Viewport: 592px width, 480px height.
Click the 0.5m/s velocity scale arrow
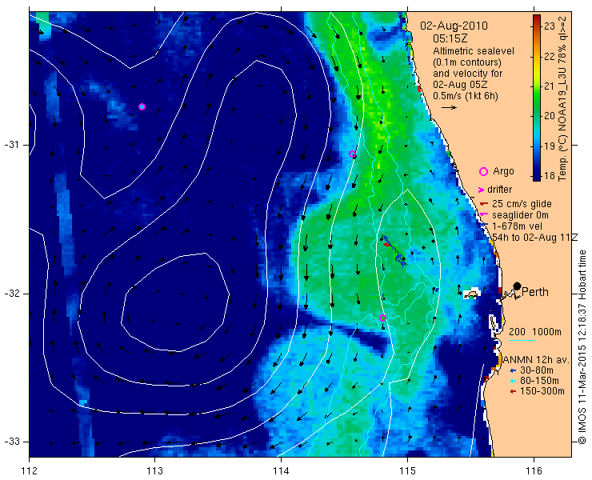pyautogui.click(x=450, y=108)
